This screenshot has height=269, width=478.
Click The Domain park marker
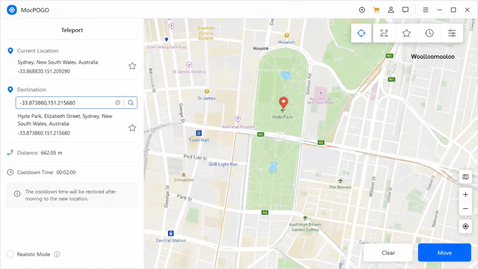tap(340, 181)
